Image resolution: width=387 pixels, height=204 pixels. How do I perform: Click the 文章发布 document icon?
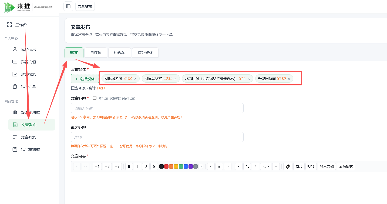pyautogui.click(x=15, y=125)
